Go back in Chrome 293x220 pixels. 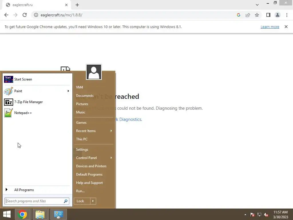click(6, 15)
